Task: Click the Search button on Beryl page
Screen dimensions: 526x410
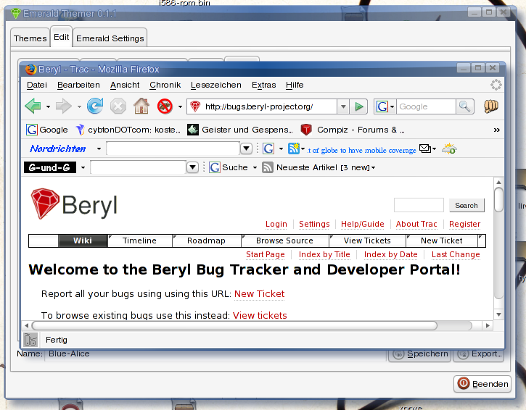Action: coord(467,205)
